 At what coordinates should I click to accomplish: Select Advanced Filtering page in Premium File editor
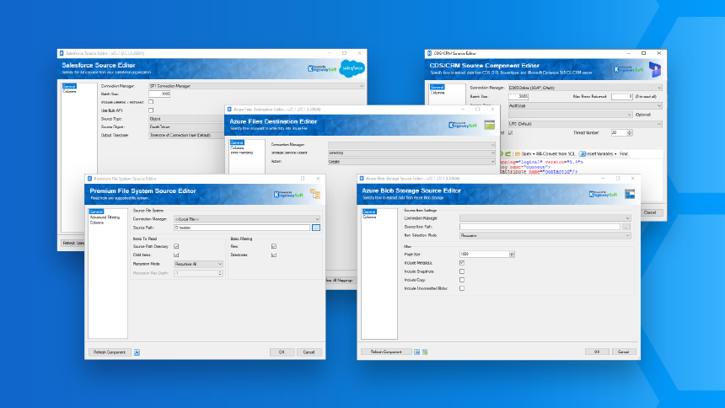105,217
